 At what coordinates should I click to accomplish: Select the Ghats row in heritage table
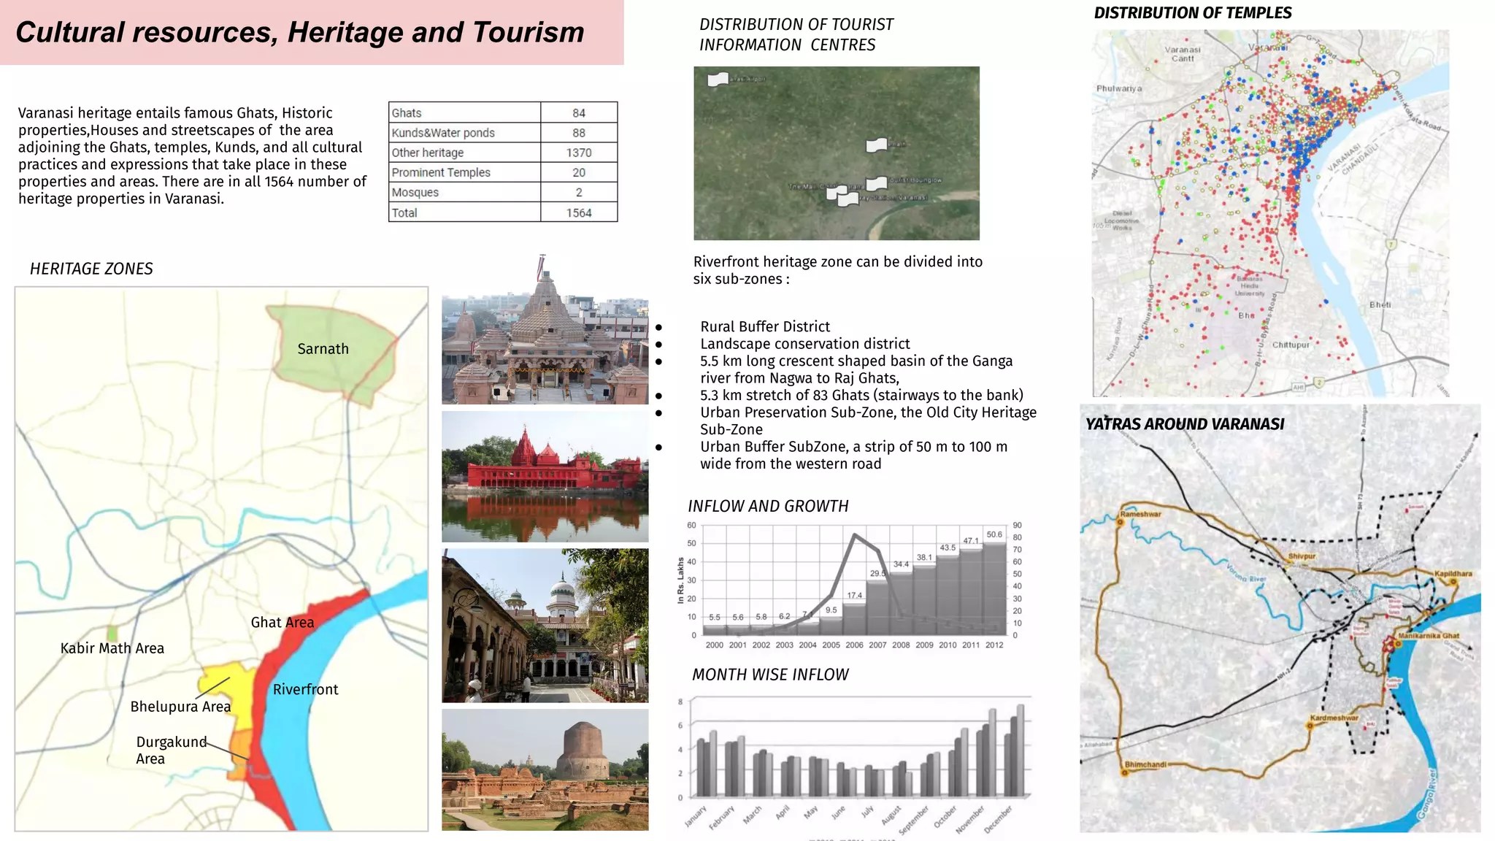[503, 112]
